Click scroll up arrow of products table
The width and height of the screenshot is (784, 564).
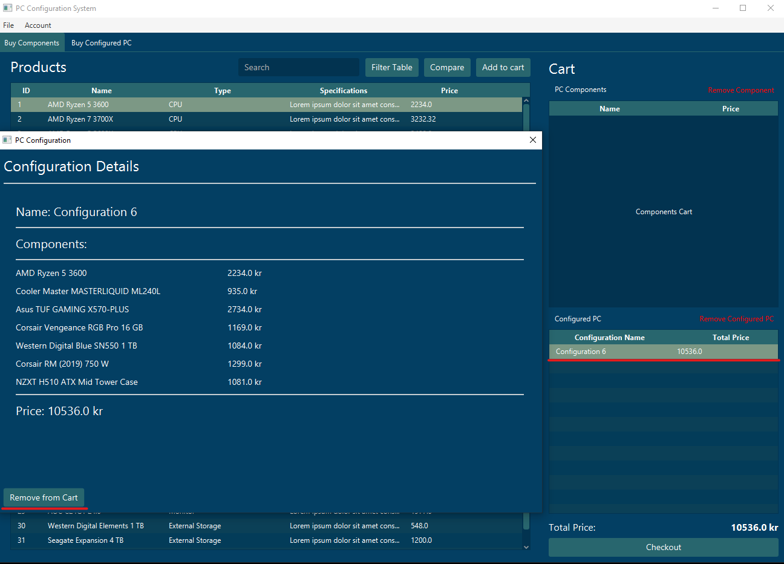pos(526,101)
